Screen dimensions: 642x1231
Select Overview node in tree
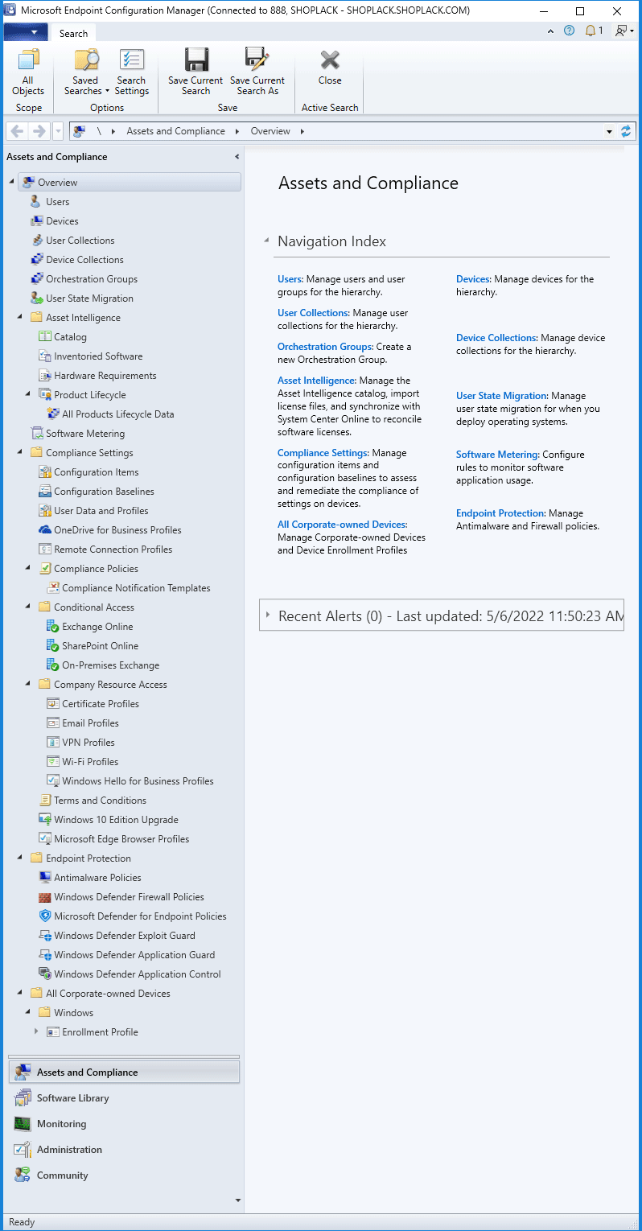(129, 183)
